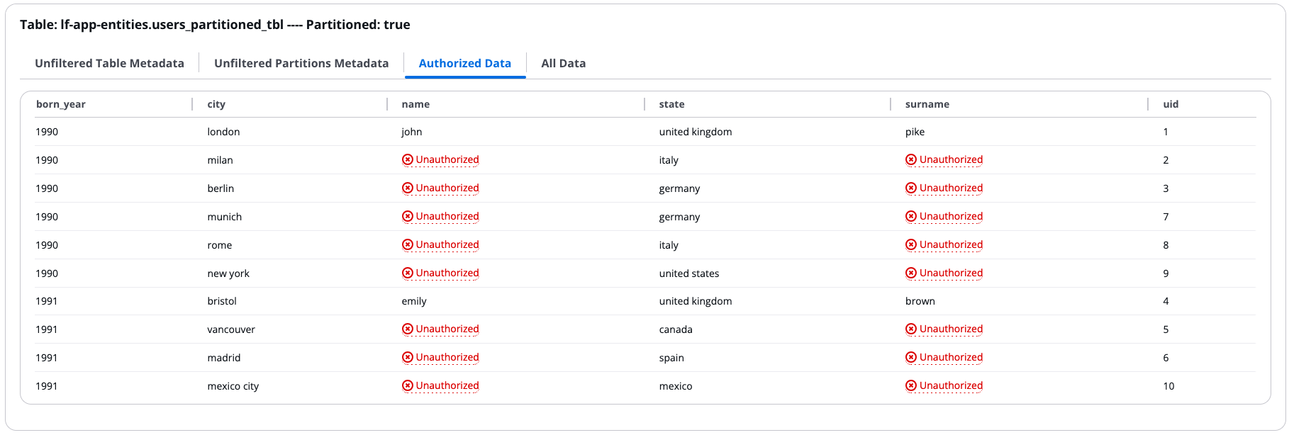Switch to the Unfiltered Partitions Metadata tab
Image resolution: width=1289 pixels, height=435 pixels.
(301, 63)
